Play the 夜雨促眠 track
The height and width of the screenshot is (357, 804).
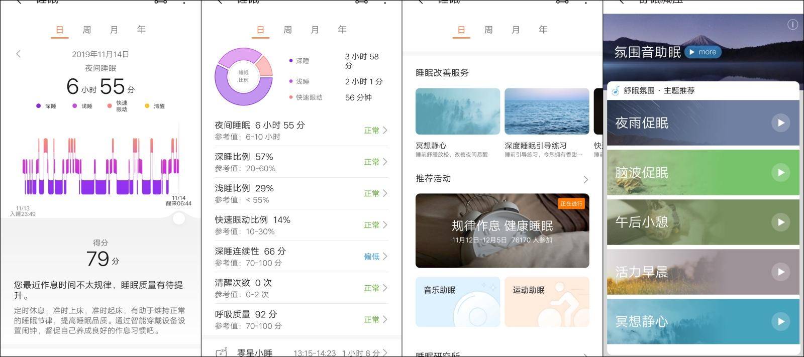point(780,123)
